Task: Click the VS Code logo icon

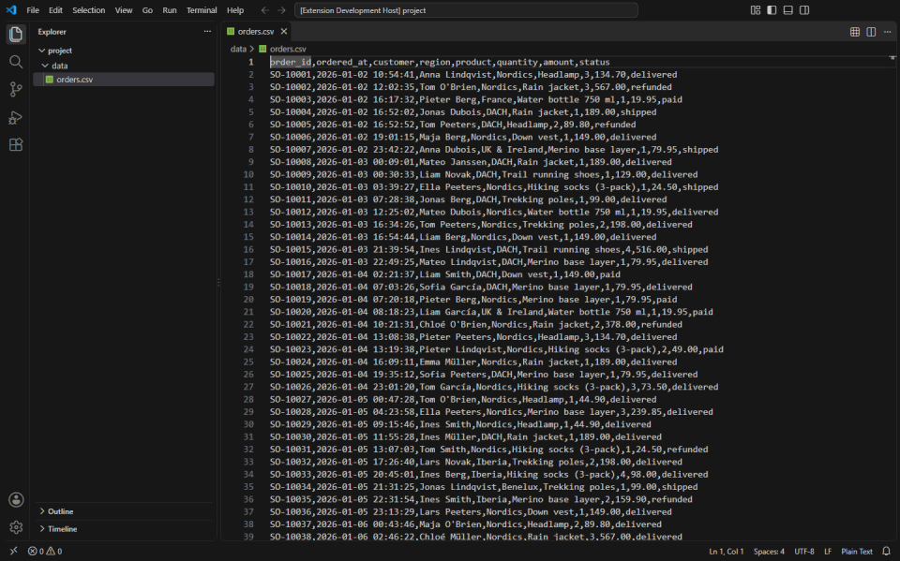Action: click(x=11, y=9)
